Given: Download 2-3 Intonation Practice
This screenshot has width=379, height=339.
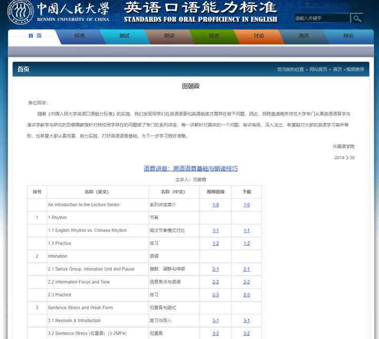Looking at the screenshot, I should (x=246, y=295).
